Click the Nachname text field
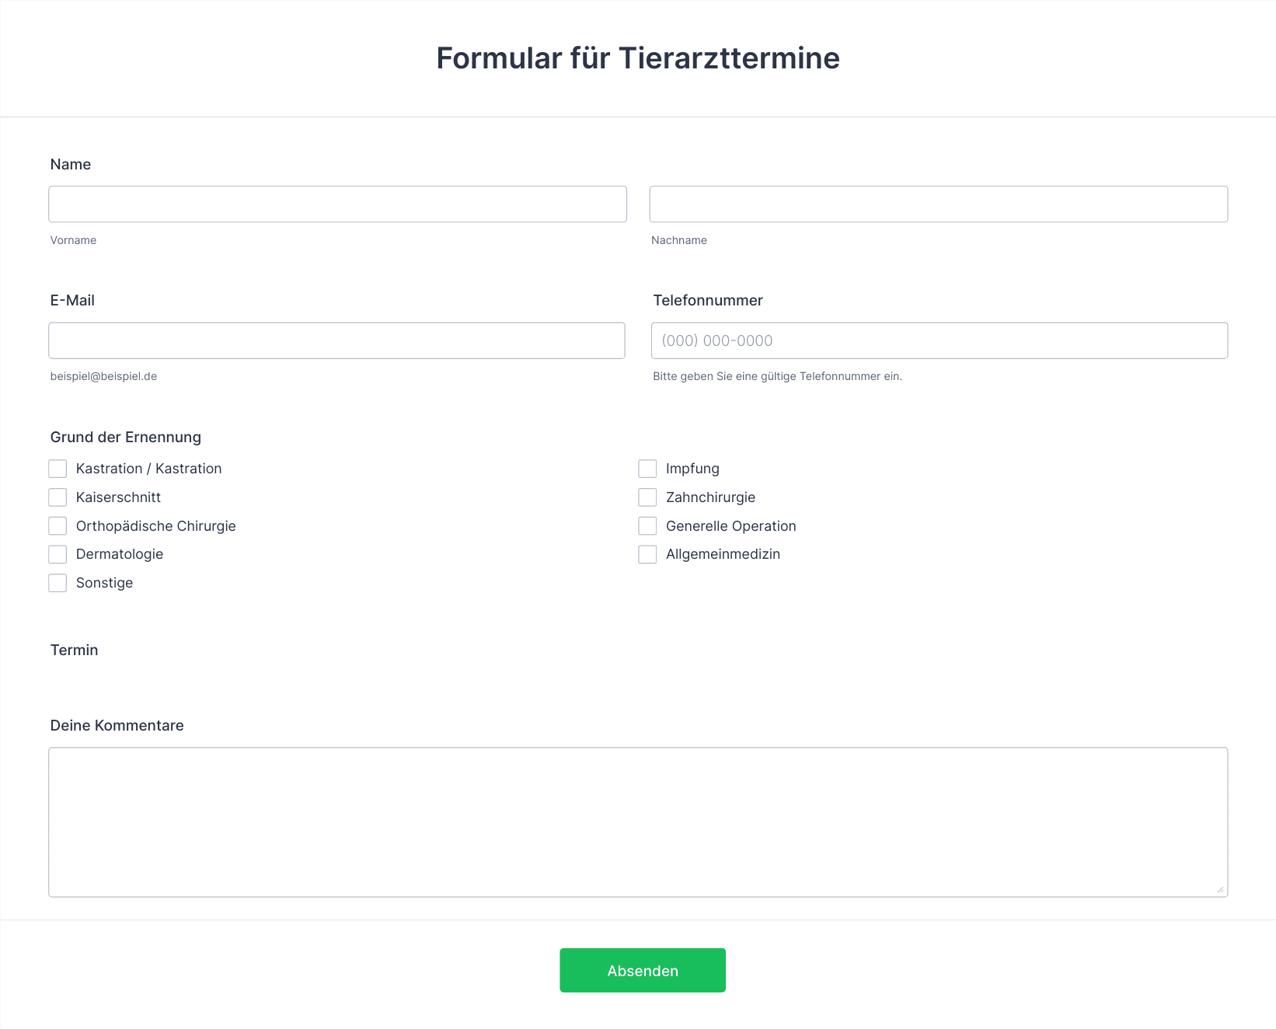The image size is (1276, 1029). click(x=938, y=204)
